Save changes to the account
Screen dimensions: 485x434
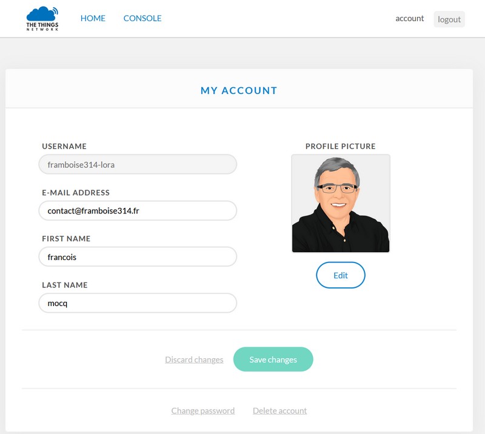click(x=273, y=359)
